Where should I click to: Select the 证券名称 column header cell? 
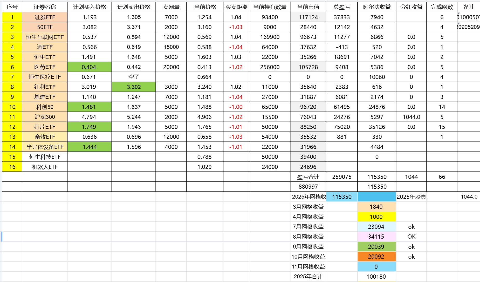coord(45,7)
